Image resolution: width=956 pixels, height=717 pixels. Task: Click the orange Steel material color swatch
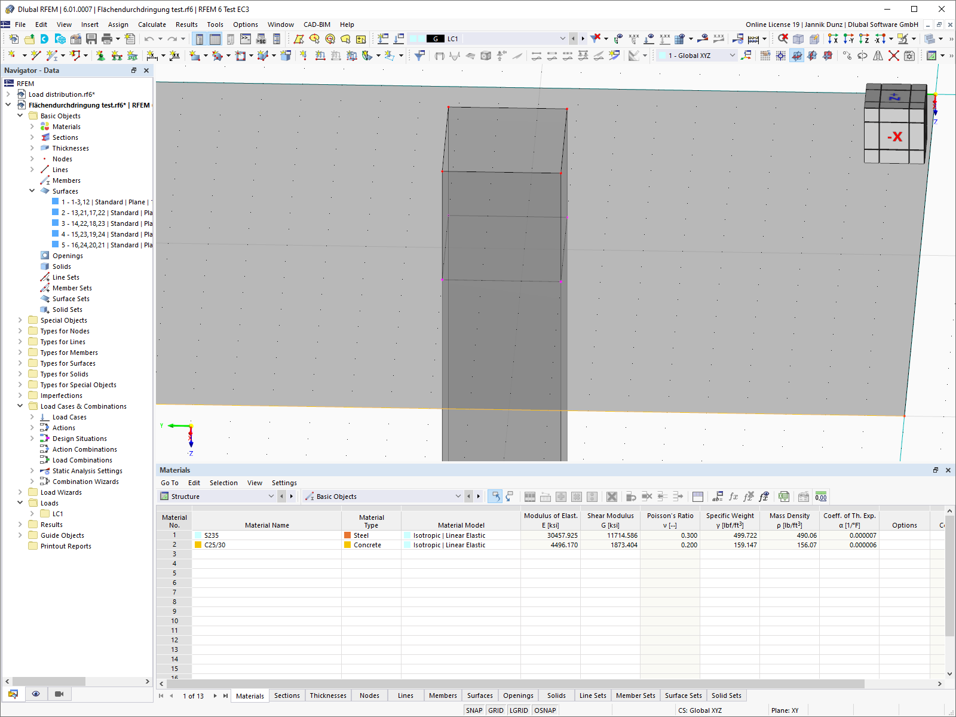(347, 535)
